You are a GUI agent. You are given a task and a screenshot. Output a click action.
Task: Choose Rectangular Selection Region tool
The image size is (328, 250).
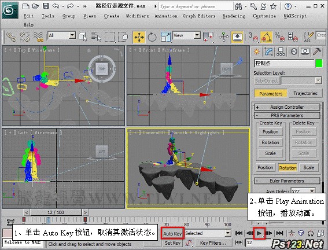(109, 37)
